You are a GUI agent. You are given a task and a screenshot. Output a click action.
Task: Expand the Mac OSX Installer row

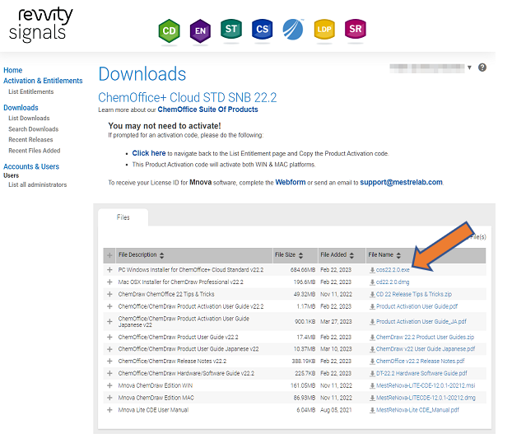(x=109, y=282)
